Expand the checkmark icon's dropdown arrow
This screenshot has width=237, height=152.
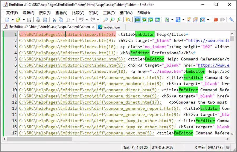(208, 20)
